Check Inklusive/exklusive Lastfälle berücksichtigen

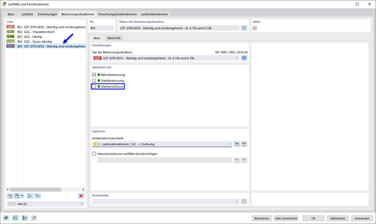94,154
